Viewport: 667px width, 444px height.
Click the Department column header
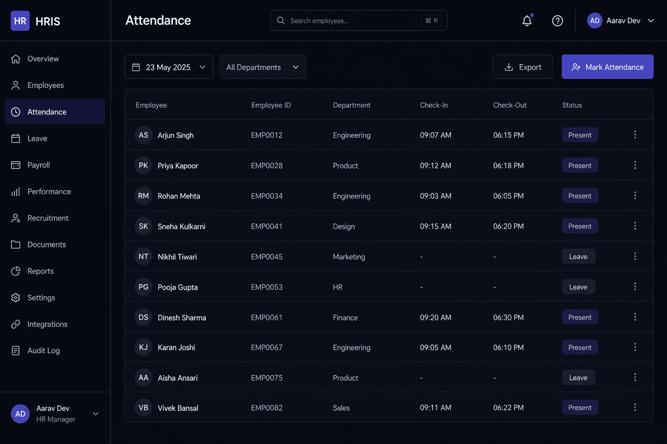352,105
